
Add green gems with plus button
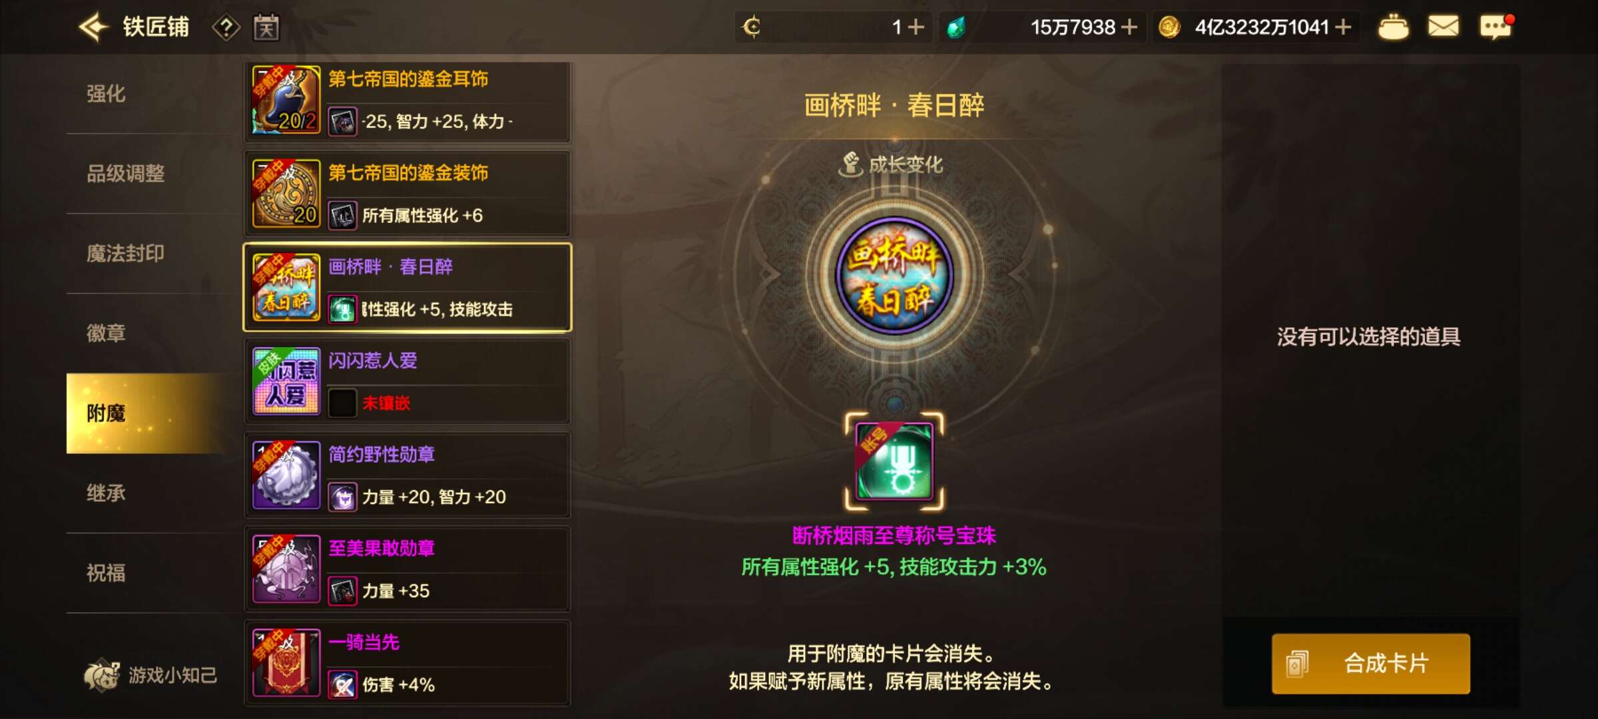1129,27
